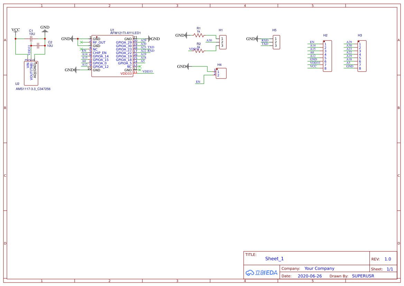Click the GPIOA_12 pin name
The width and height of the screenshot is (404, 286).
tap(101, 66)
